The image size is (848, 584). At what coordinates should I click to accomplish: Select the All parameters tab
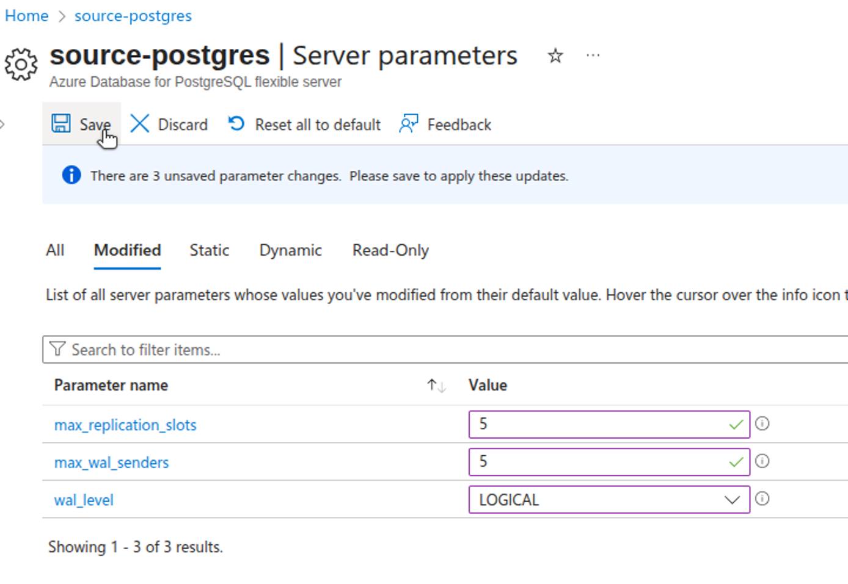[54, 250]
